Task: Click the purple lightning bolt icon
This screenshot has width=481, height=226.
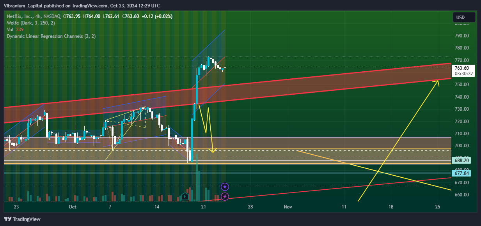Action: (225, 197)
